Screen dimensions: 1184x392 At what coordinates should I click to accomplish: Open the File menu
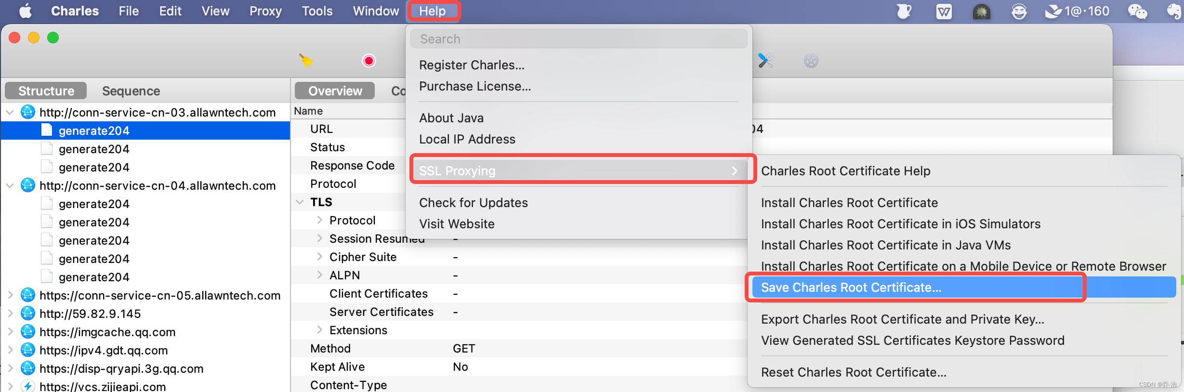[x=129, y=11]
